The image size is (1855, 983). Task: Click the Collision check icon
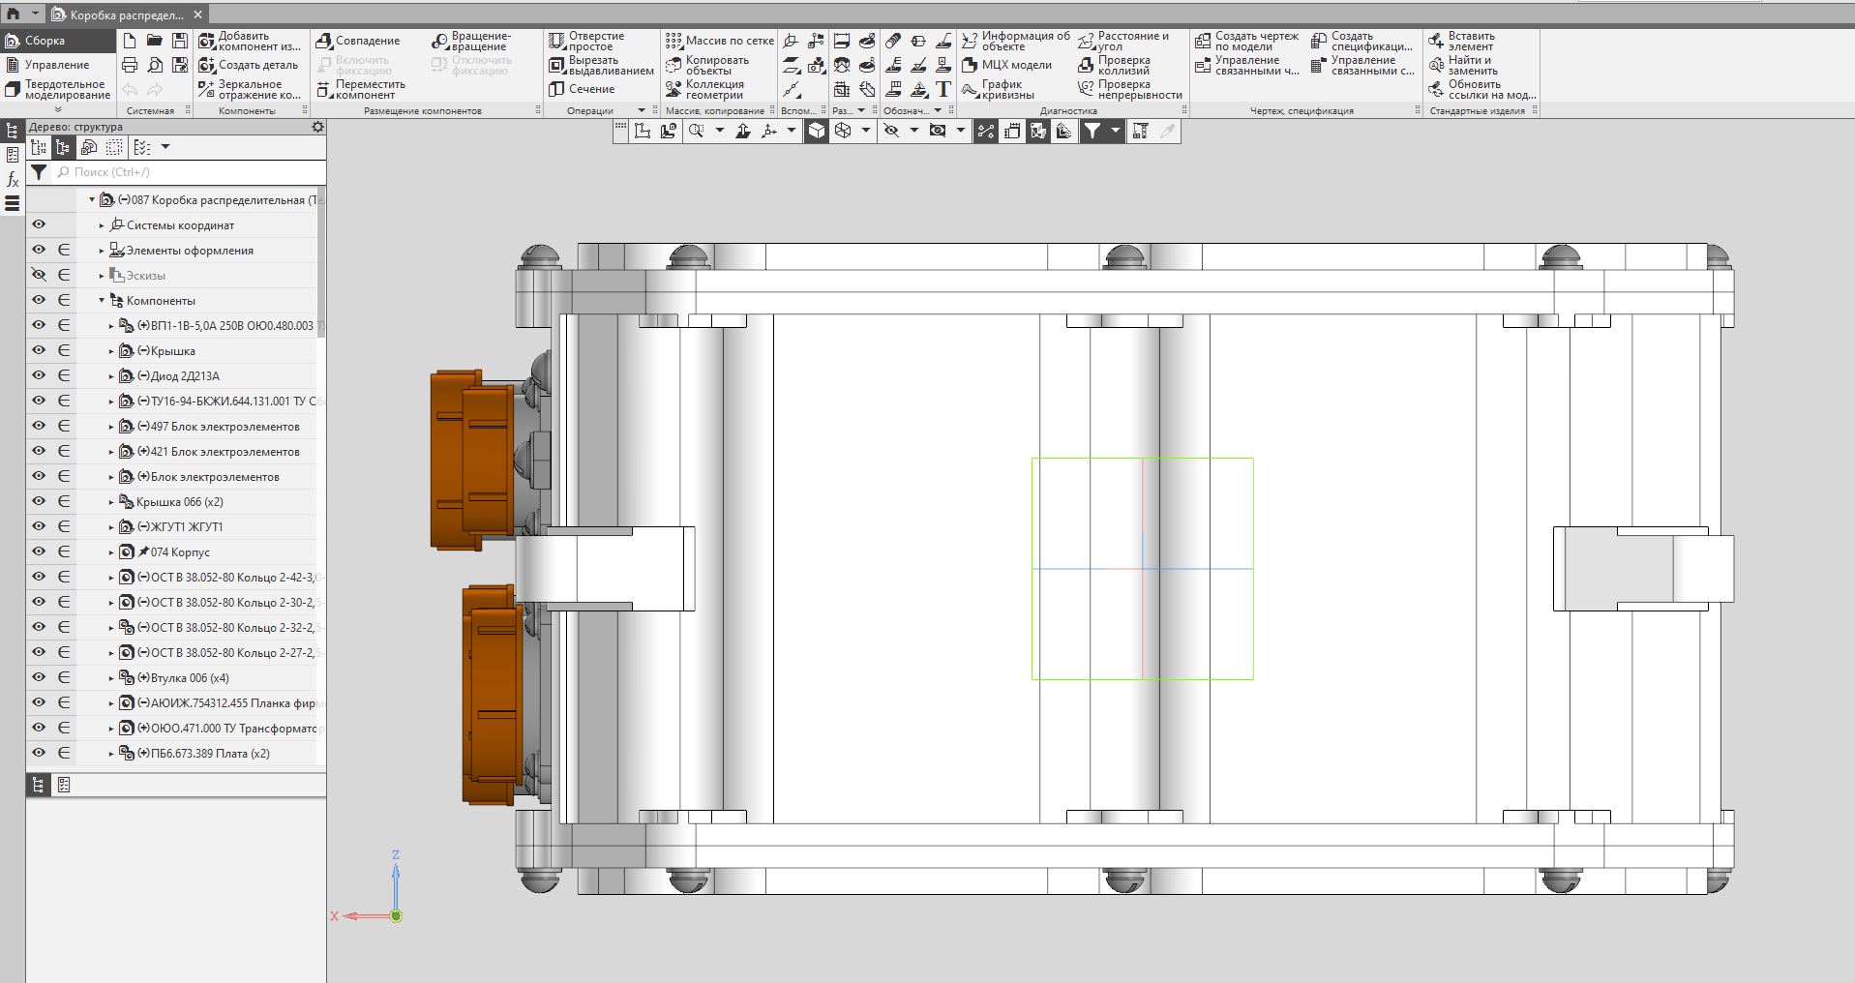pos(1086,65)
